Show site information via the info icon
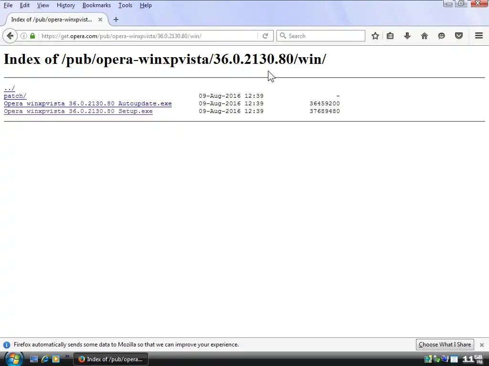The height and width of the screenshot is (366, 489). pos(24,36)
